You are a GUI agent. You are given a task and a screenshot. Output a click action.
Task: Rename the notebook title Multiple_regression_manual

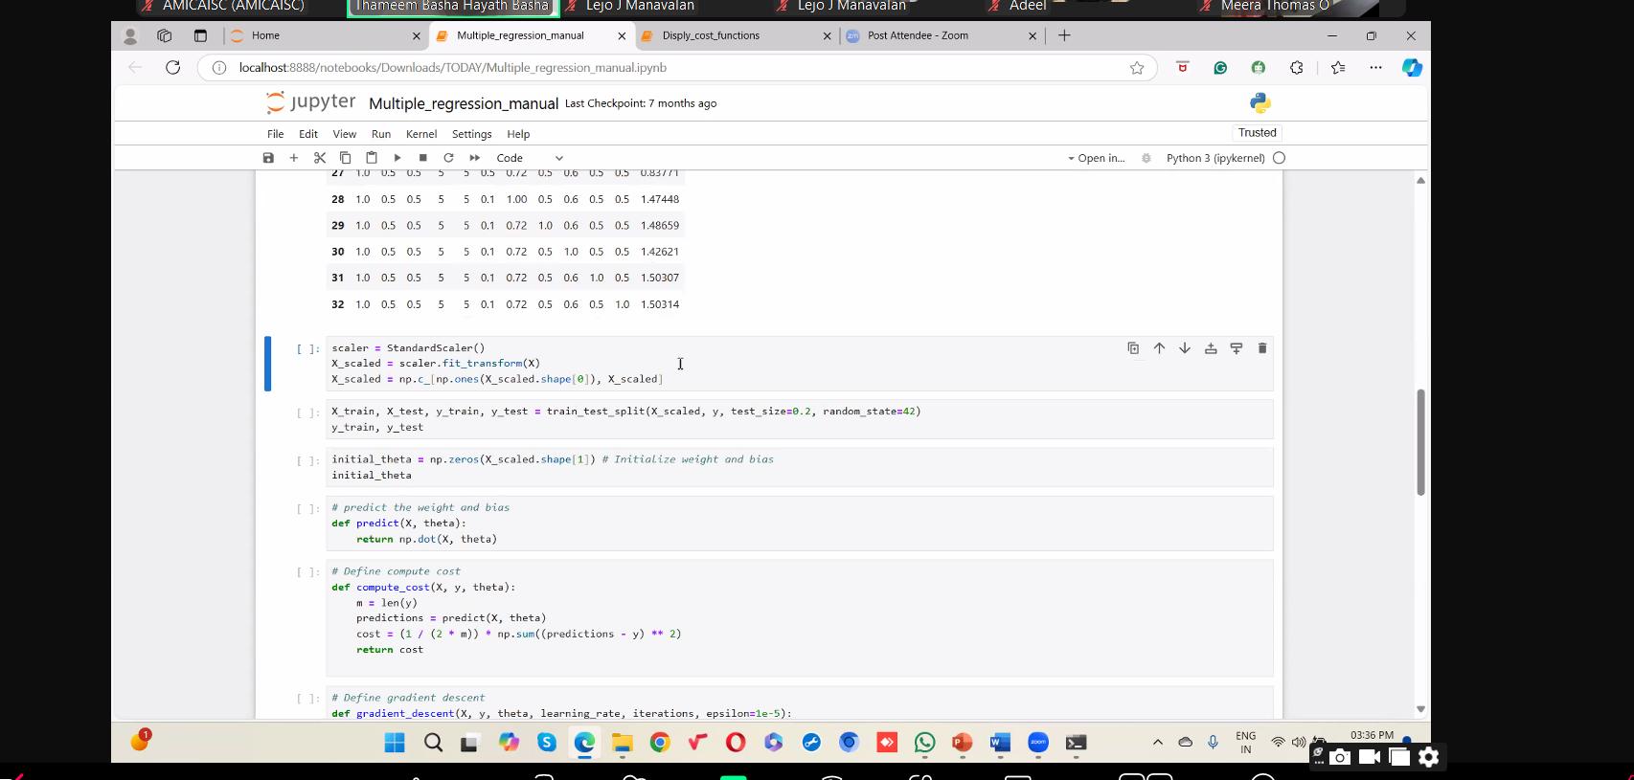click(464, 103)
